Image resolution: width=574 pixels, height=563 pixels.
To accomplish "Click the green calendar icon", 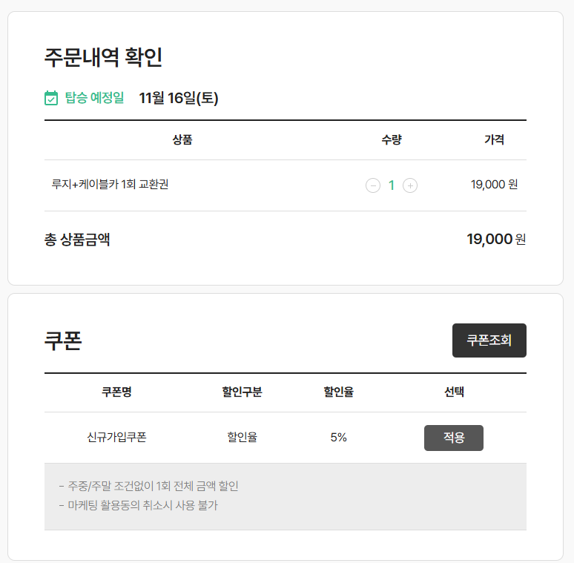I will 51,98.
